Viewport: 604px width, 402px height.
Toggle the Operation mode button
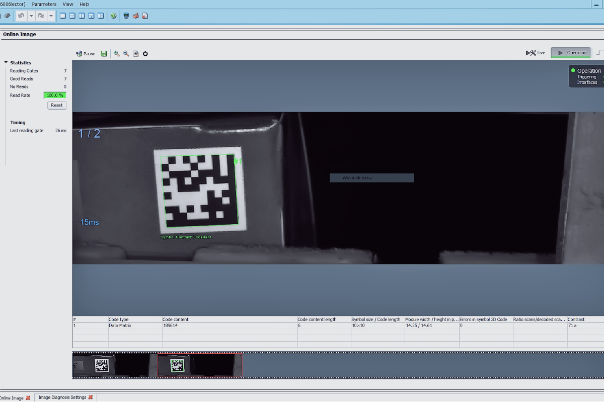pos(570,53)
